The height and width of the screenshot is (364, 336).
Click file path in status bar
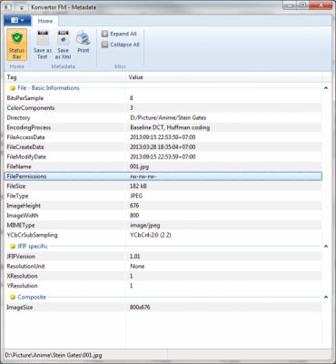click(54, 355)
